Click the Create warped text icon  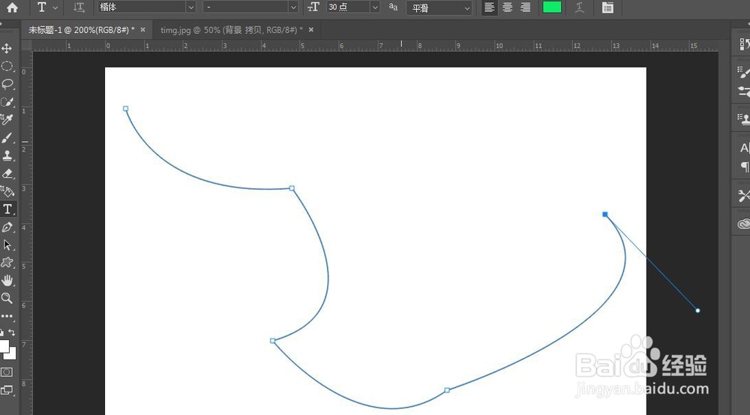(580, 8)
